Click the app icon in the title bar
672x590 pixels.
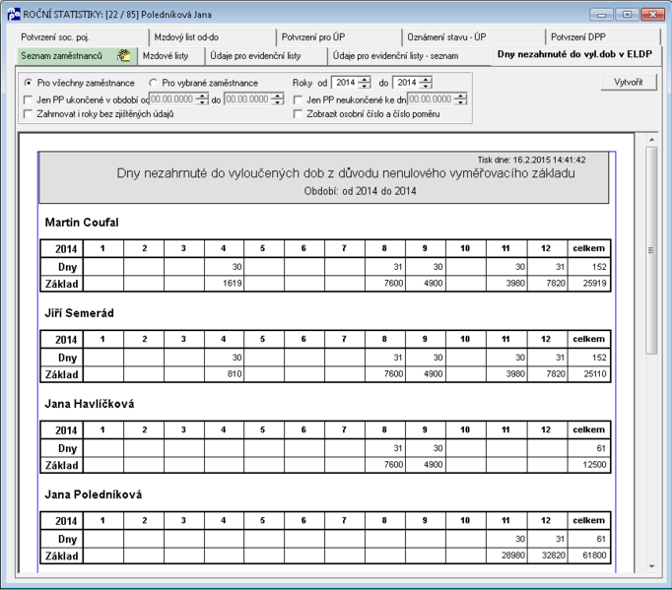pyautogui.click(x=13, y=14)
